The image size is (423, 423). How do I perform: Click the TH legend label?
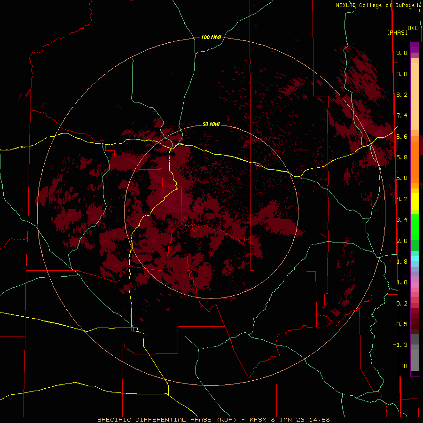pyautogui.click(x=404, y=366)
